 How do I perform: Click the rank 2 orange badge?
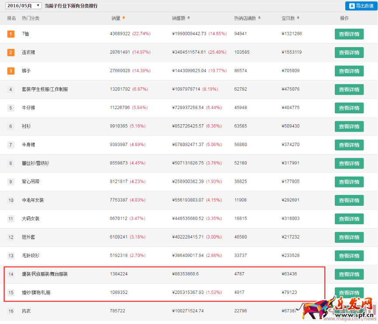tap(11, 52)
